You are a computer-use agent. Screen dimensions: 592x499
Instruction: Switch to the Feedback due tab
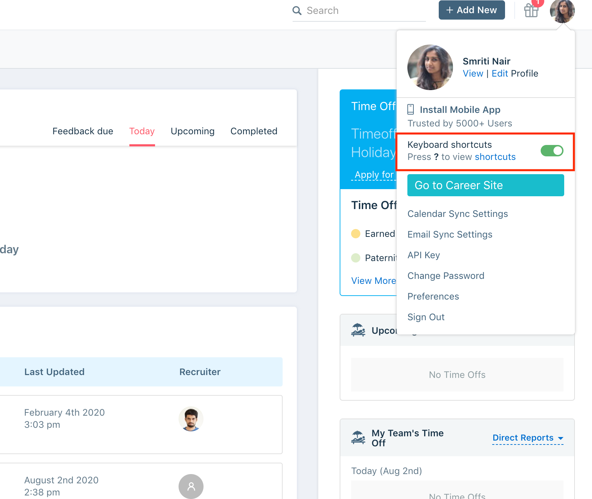click(83, 131)
